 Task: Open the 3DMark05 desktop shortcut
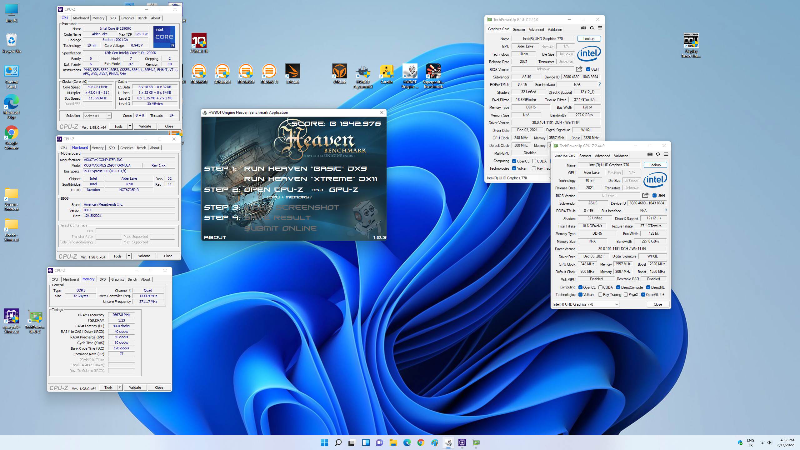pos(222,74)
